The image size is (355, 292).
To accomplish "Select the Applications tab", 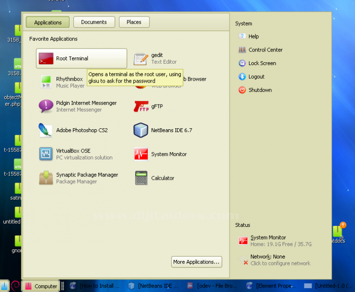I will (x=48, y=22).
